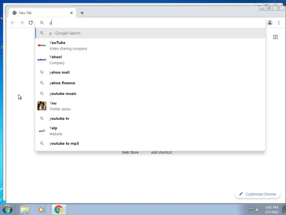Click the Yahoo logo icon
Screen dimensions: 286x215
pyautogui.click(x=42, y=60)
